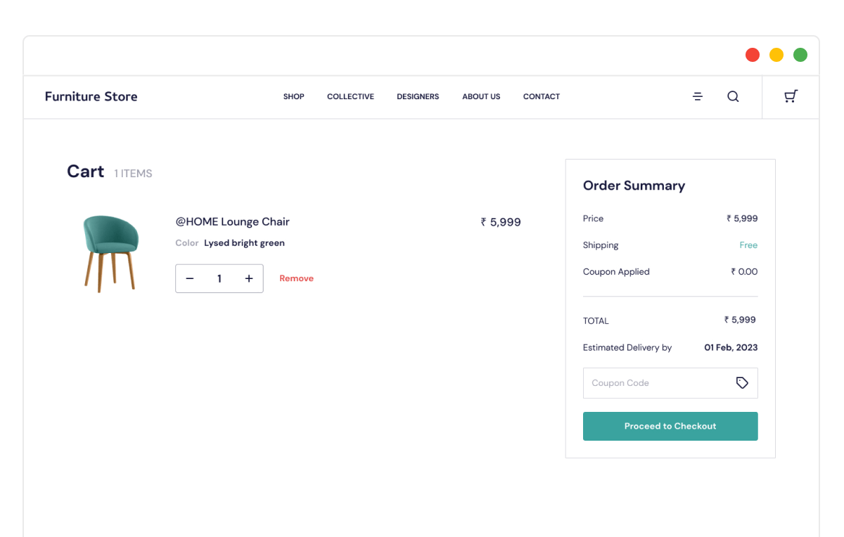This screenshot has height=537, width=844.
Task: Click the red window close dot
Action: (x=753, y=55)
